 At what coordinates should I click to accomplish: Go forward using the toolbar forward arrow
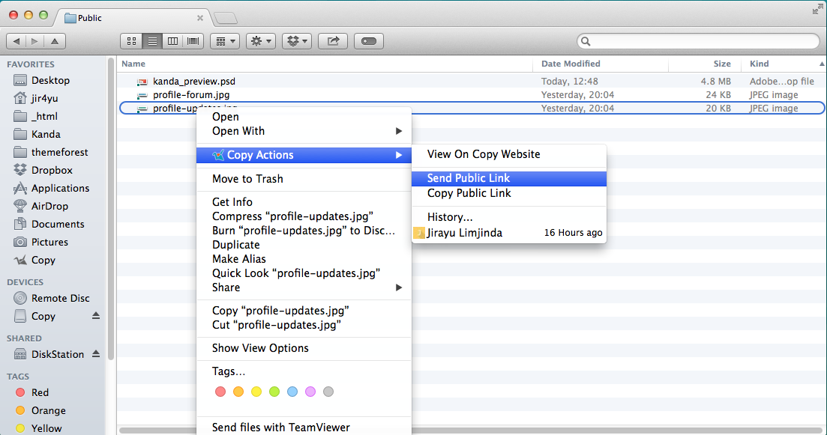pyautogui.click(x=34, y=41)
